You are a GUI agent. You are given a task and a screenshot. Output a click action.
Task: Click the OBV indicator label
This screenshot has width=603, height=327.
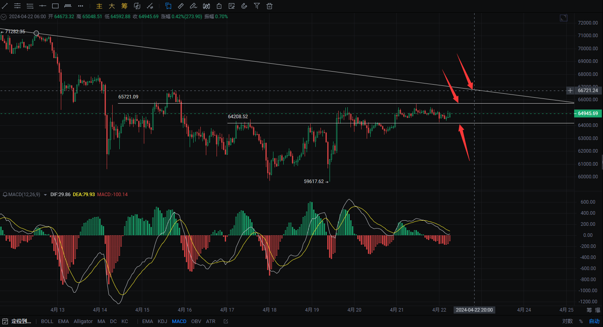point(196,321)
